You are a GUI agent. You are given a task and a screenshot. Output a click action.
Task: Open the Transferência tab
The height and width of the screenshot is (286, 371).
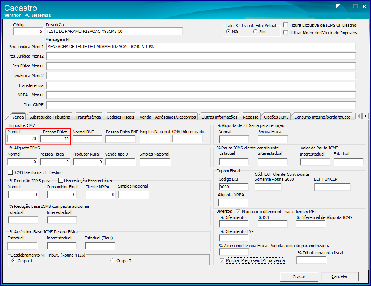pyautogui.click(x=88, y=117)
